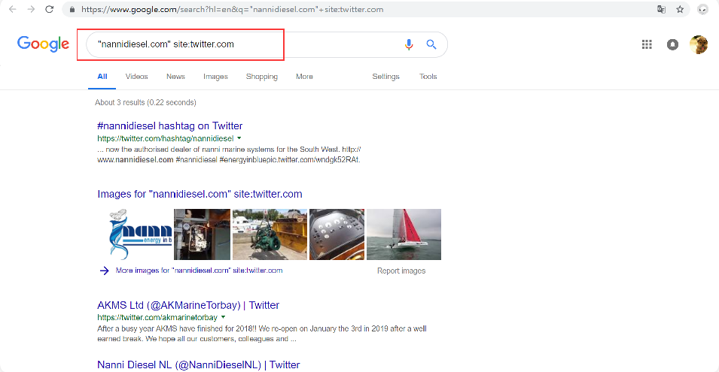Image resolution: width=719 pixels, height=372 pixels.
Task: Switch to the Shopping tab
Action: [262, 77]
